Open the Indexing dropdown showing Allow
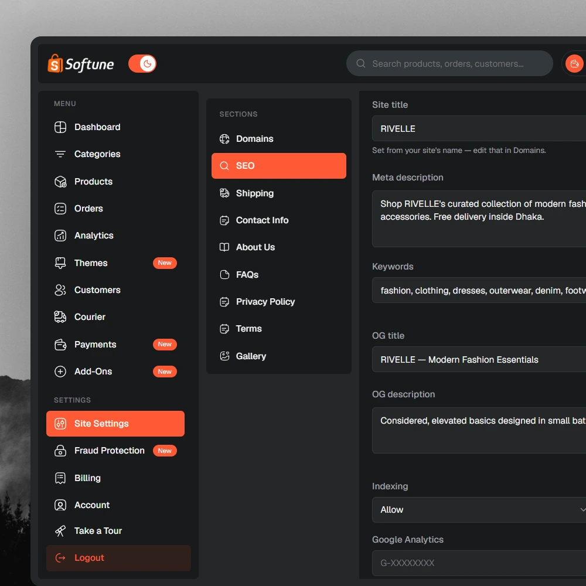586x586 pixels. pyautogui.click(x=479, y=510)
